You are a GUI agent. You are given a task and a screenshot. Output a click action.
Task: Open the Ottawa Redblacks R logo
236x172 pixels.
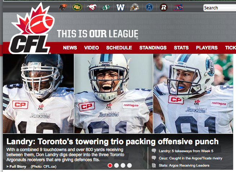164,7
